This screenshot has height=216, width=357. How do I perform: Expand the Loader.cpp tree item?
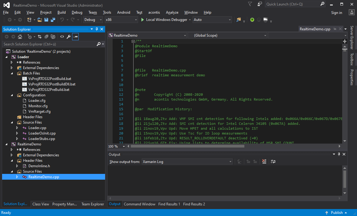(x=17, y=128)
